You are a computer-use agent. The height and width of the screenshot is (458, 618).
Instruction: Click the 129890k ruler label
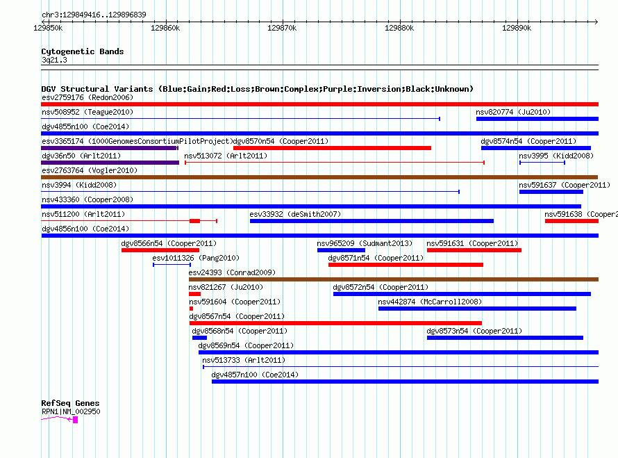point(517,28)
